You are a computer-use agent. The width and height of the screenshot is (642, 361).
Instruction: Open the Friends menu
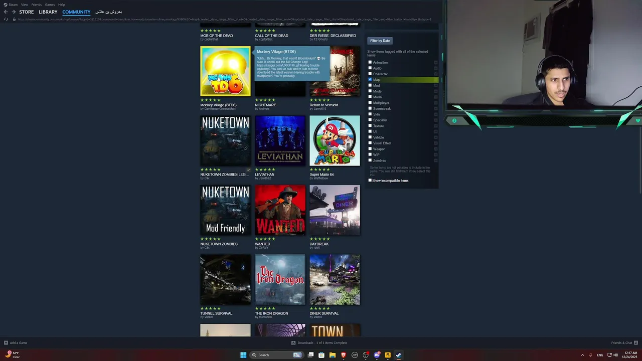[37, 5]
